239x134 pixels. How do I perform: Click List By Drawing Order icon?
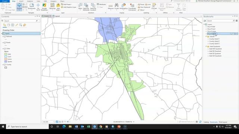pos(5,25)
